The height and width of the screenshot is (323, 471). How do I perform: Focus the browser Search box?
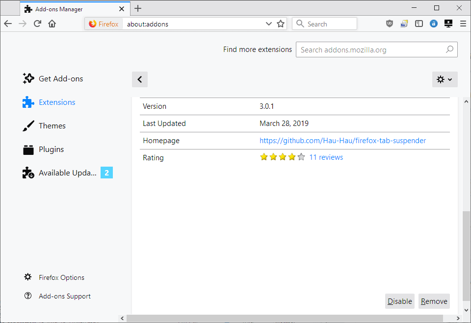(x=324, y=24)
